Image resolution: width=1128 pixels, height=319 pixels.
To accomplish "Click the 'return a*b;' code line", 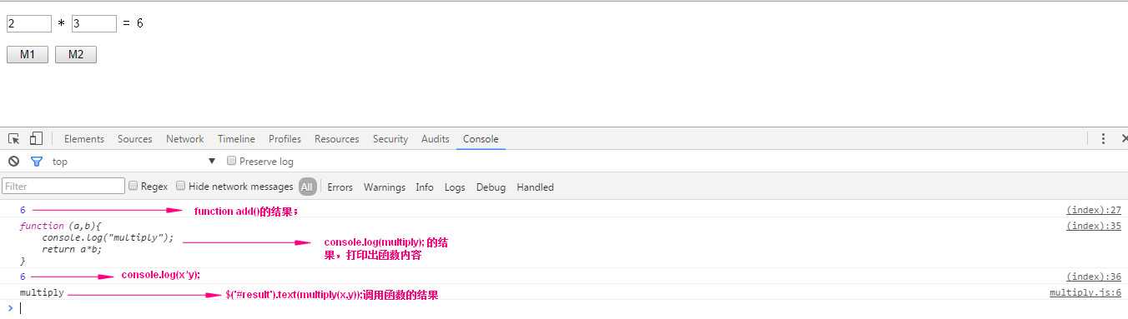I will [71, 249].
